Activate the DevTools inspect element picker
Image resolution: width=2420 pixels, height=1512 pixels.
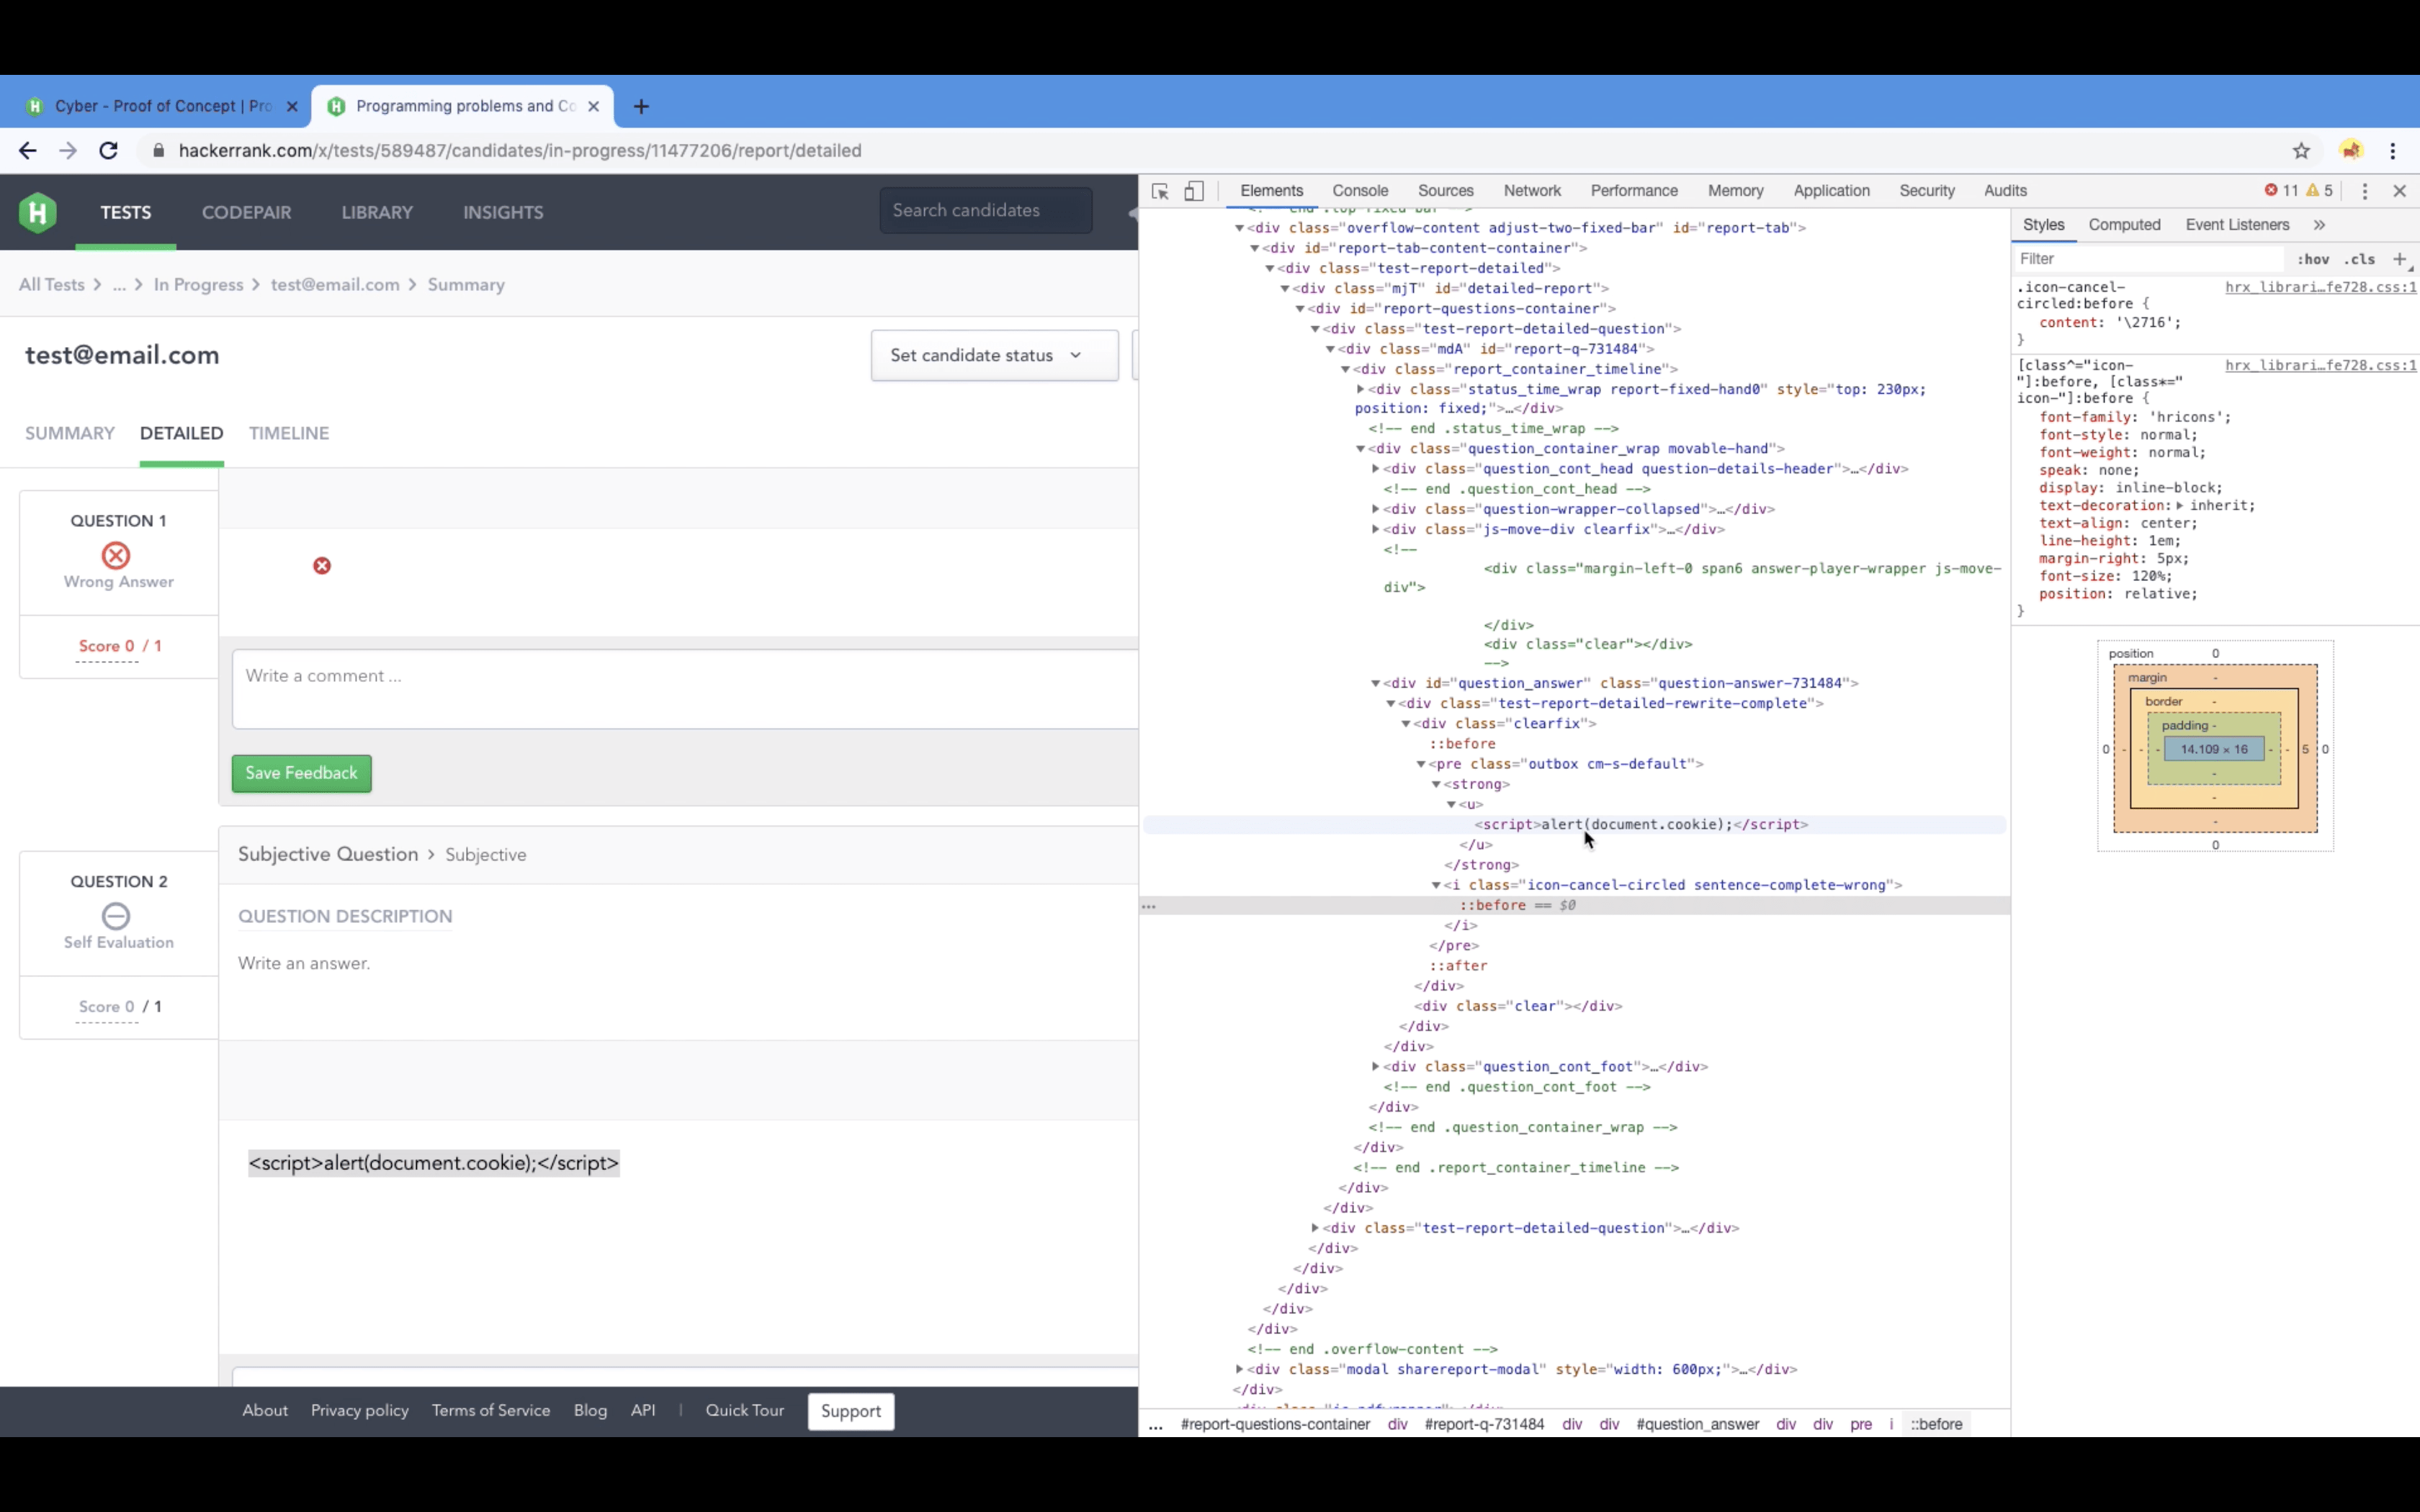pyautogui.click(x=1160, y=191)
